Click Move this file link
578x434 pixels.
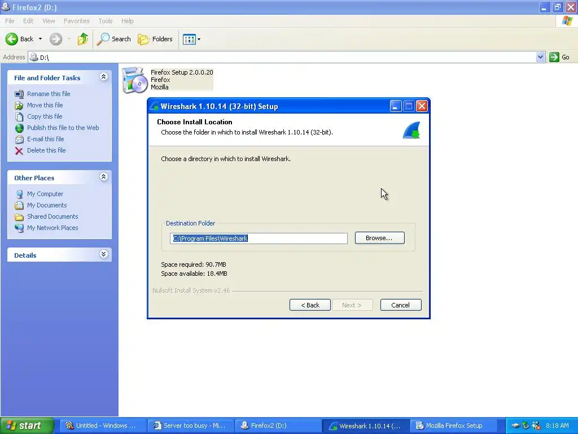click(45, 105)
